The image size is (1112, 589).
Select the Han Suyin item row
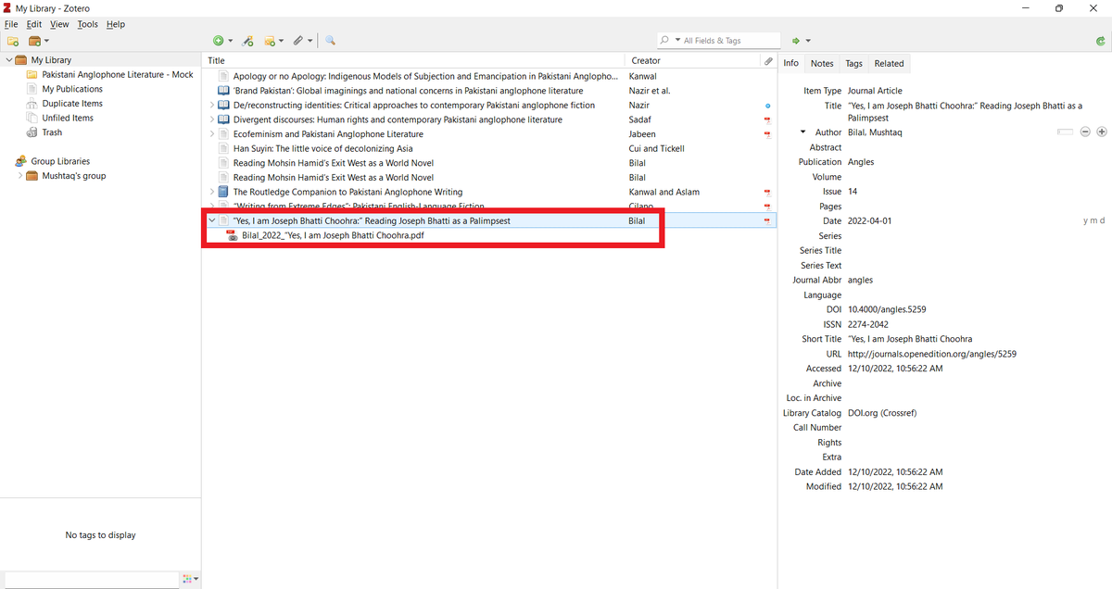click(x=488, y=148)
